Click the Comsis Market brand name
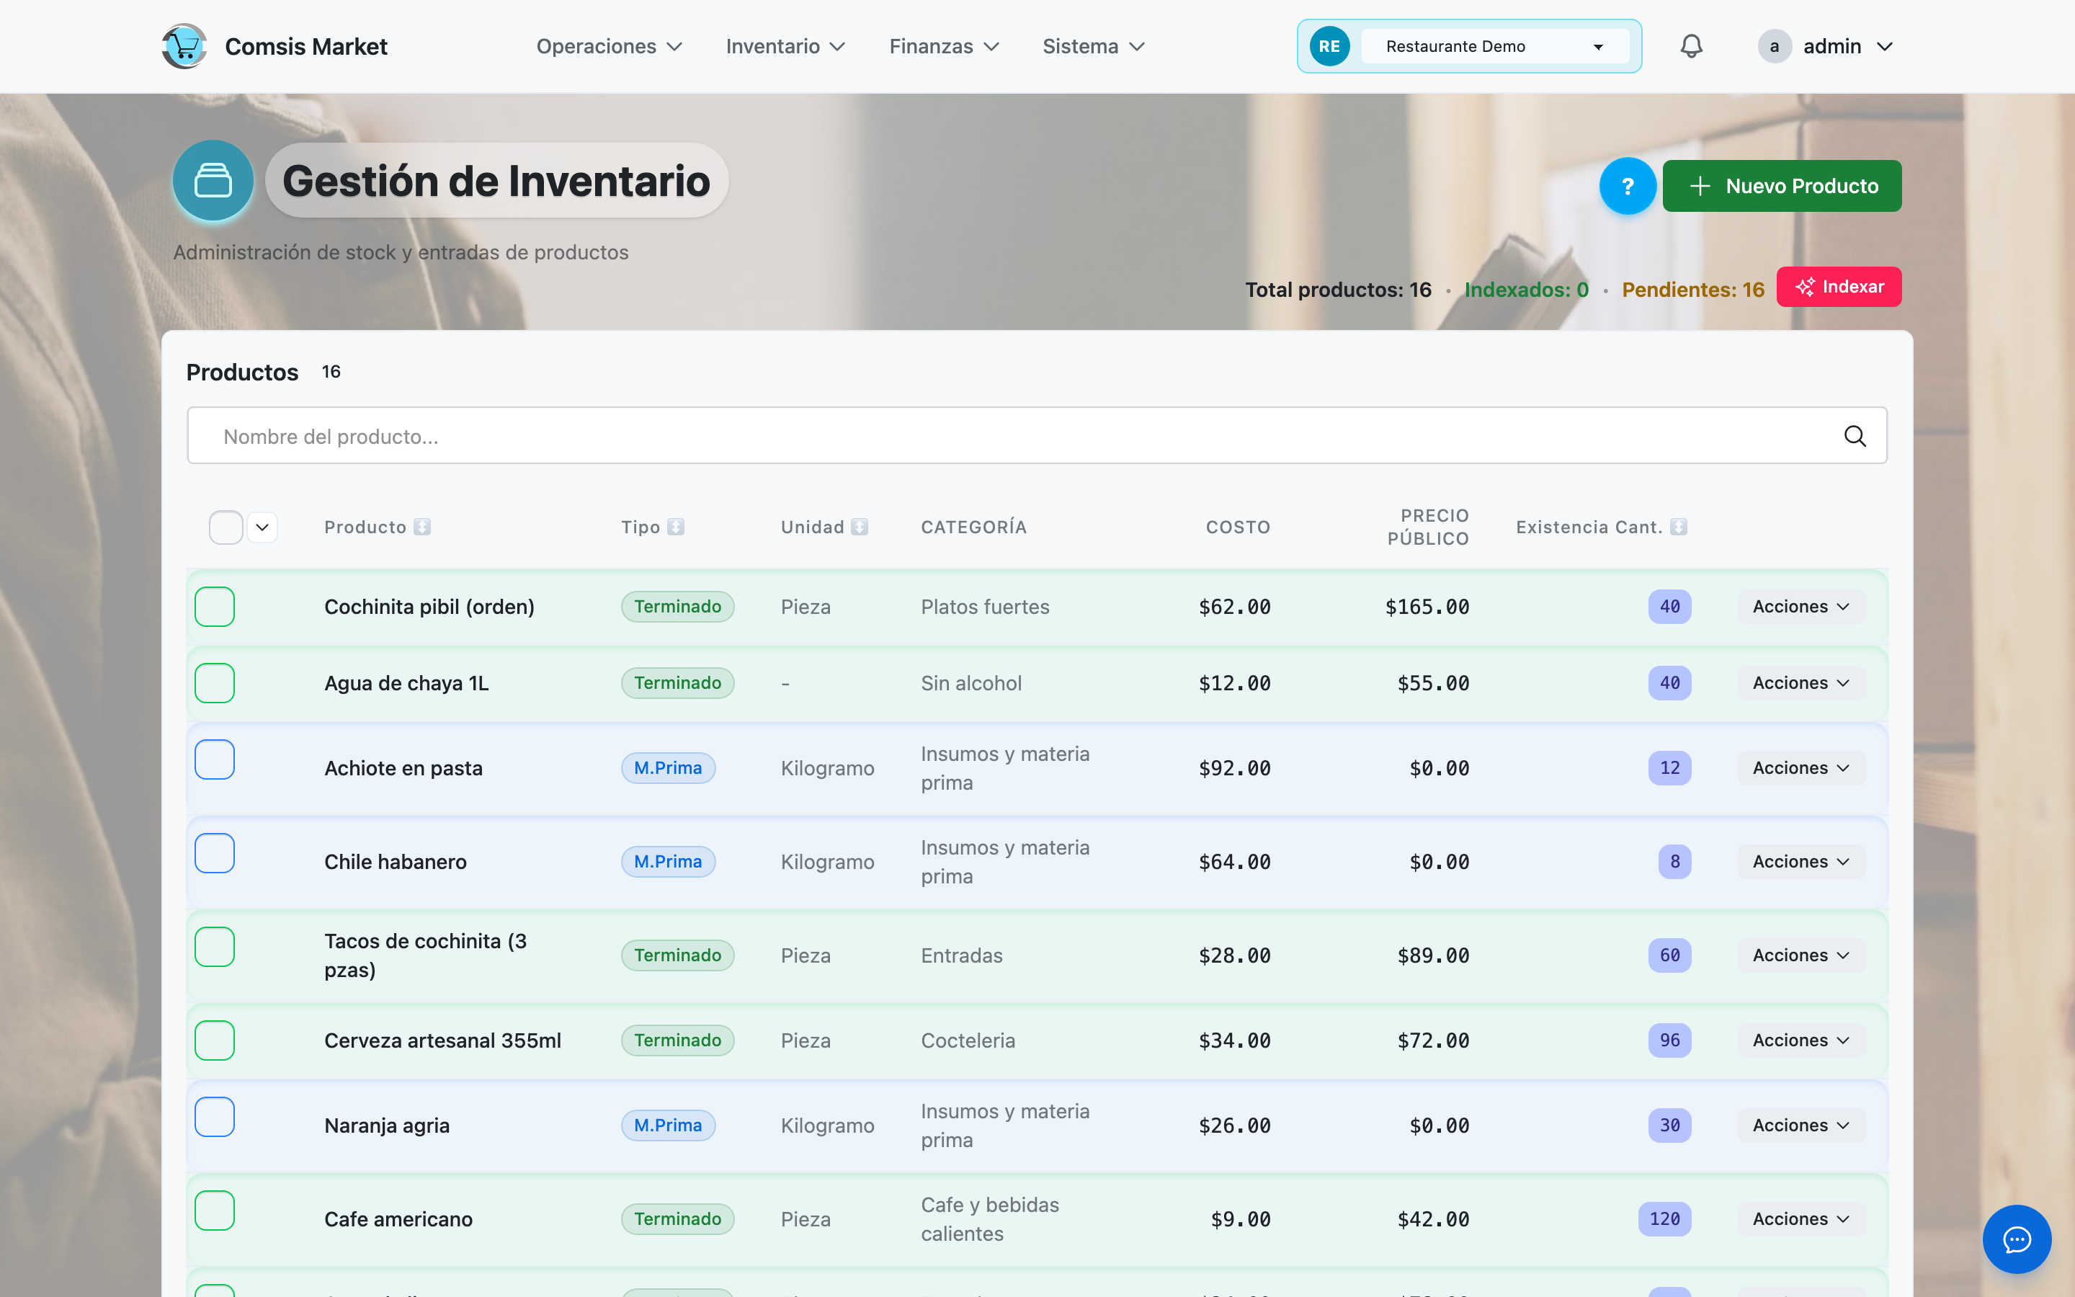The height and width of the screenshot is (1297, 2075). [x=306, y=46]
